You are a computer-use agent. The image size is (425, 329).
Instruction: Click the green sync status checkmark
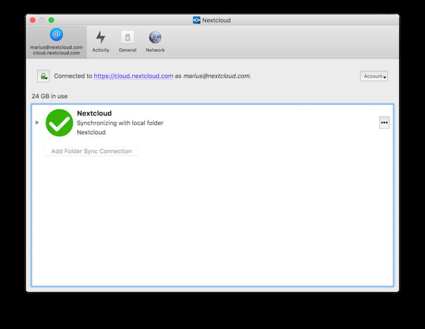point(59,123)
